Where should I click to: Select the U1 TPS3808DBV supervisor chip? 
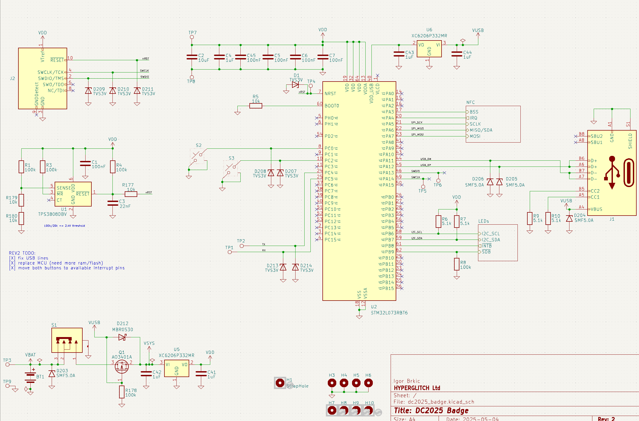pos(73,194)
